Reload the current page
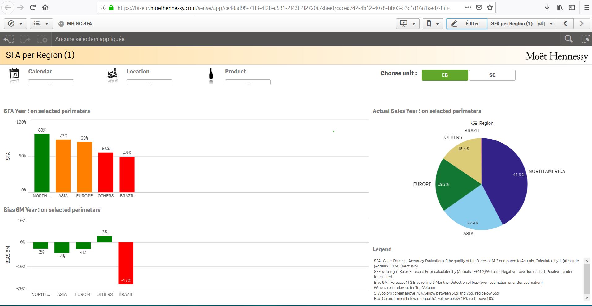 click(33, 7)
